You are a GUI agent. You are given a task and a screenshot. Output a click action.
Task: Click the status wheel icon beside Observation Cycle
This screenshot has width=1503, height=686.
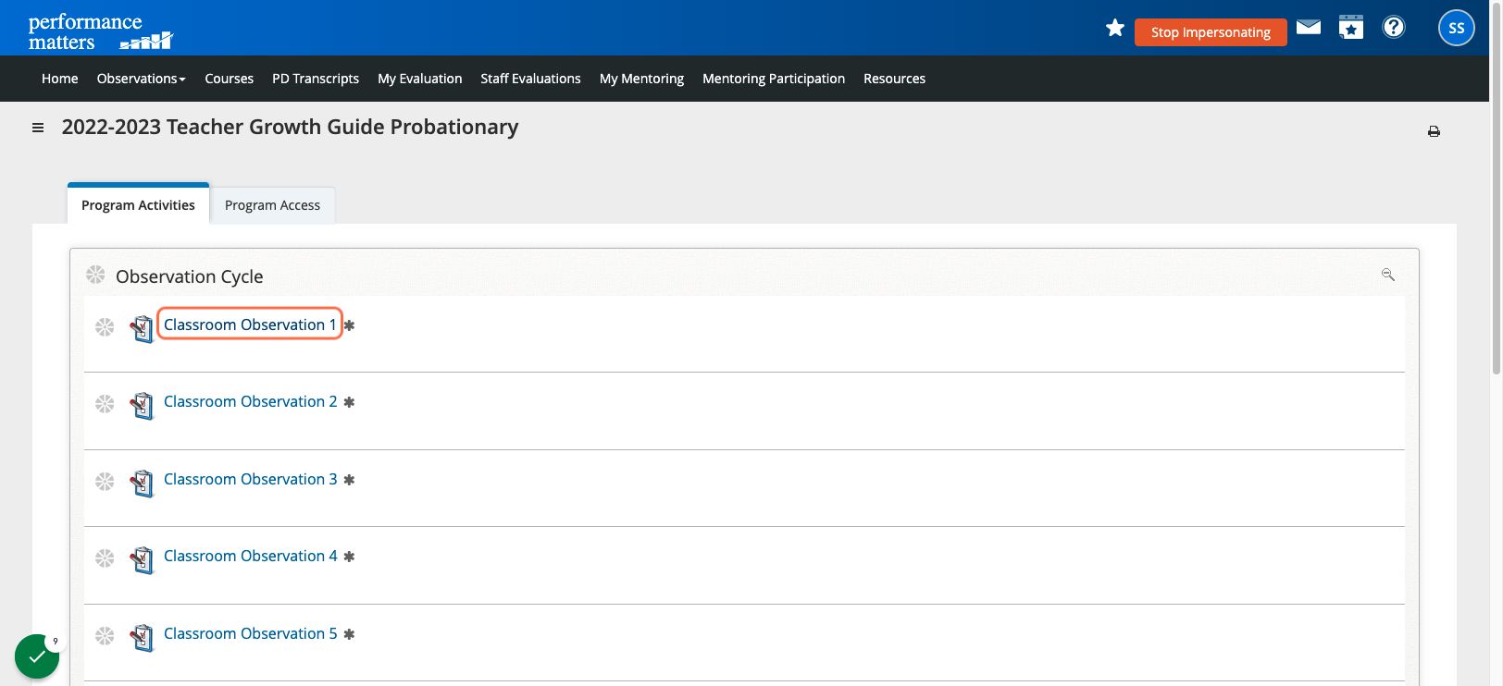pos(95,275)
